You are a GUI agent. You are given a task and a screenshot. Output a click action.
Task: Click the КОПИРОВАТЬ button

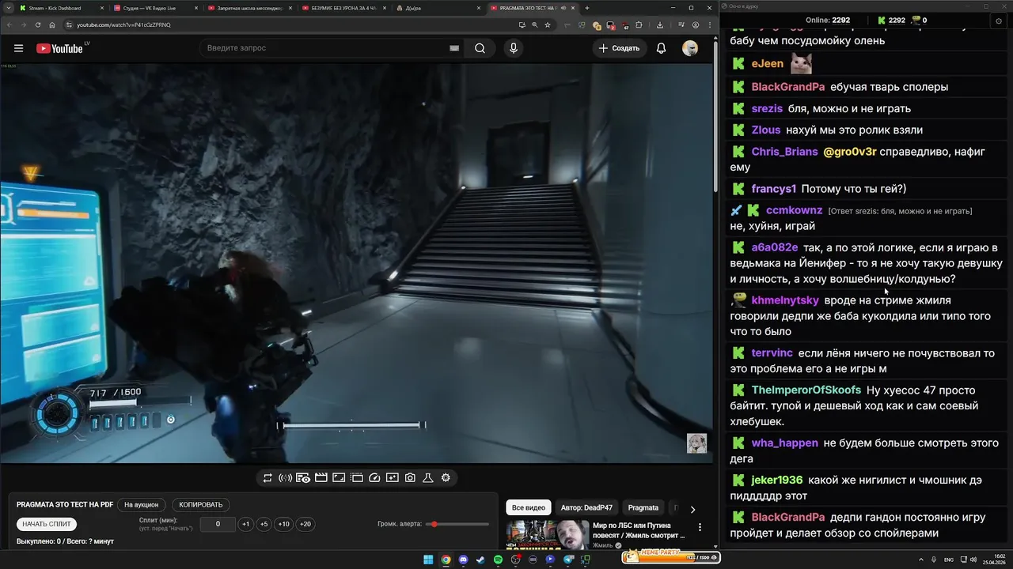[201, 505]
